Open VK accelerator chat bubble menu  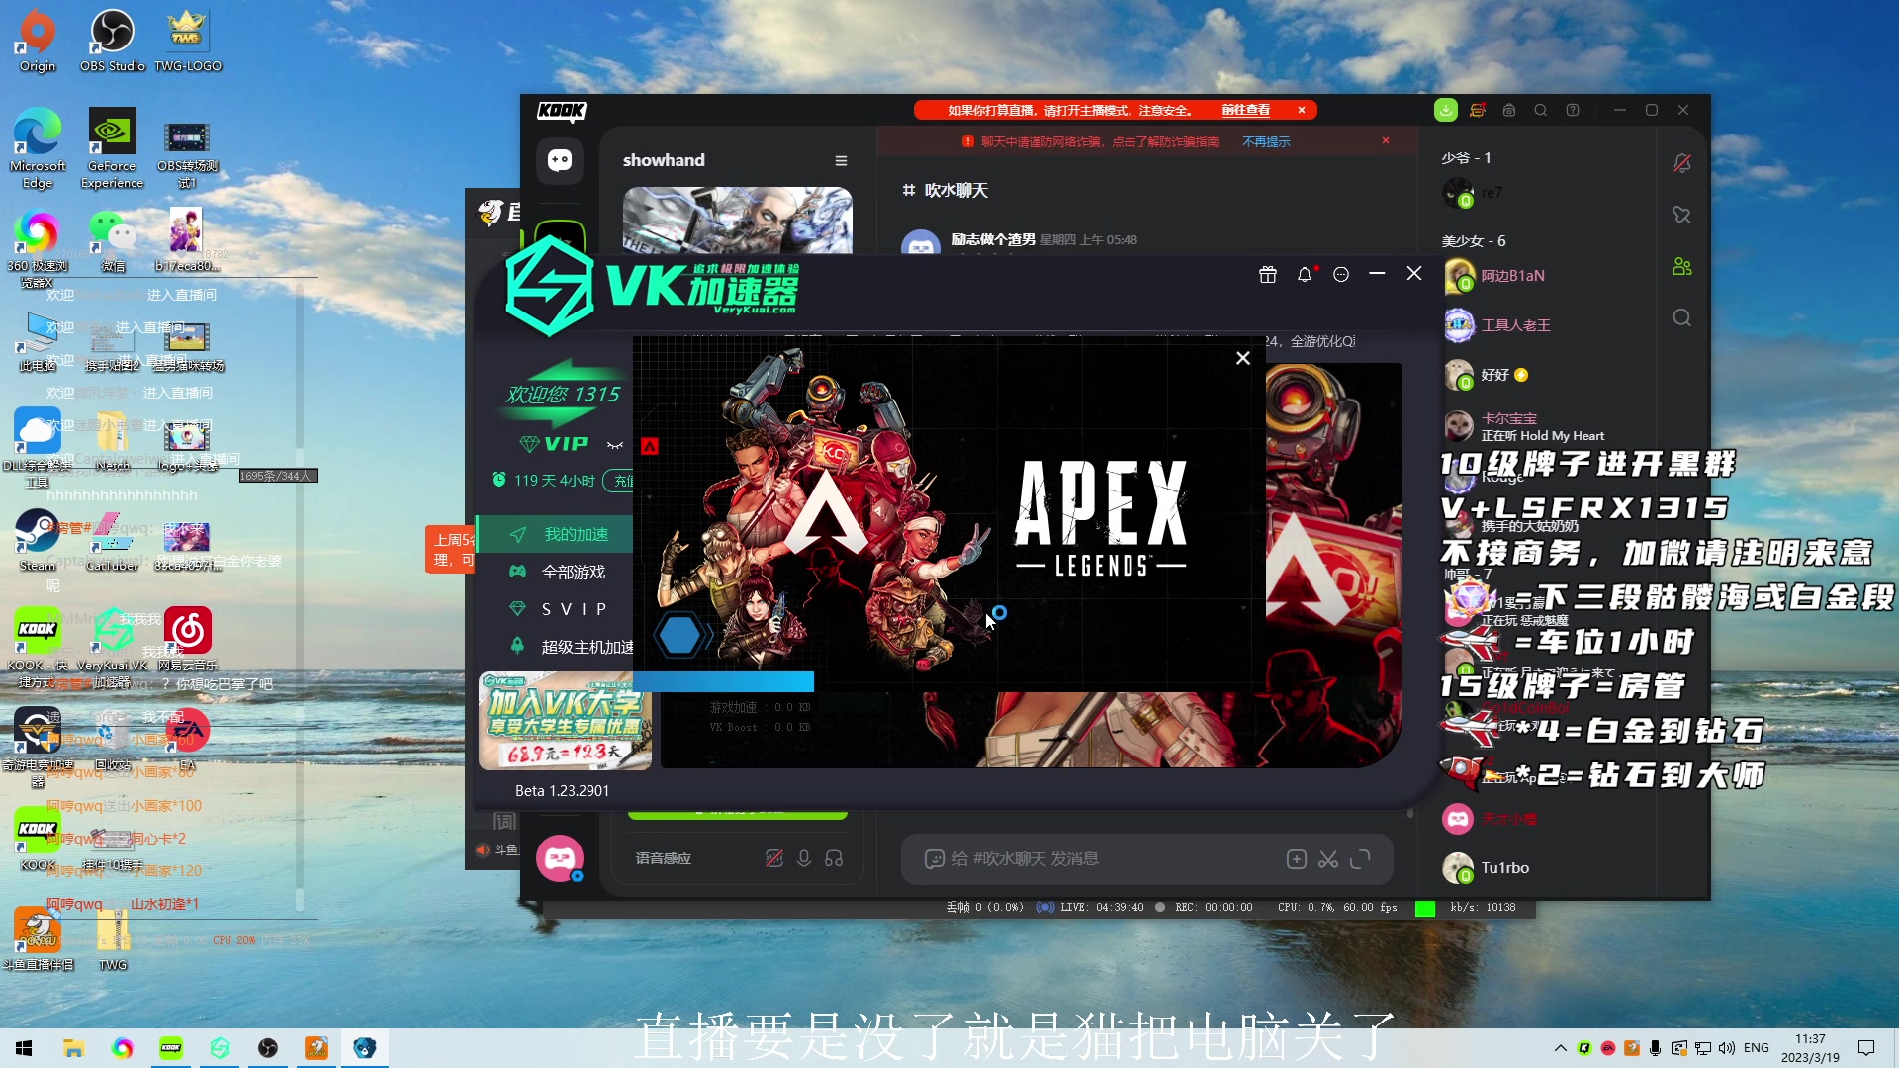point(1341,275)
